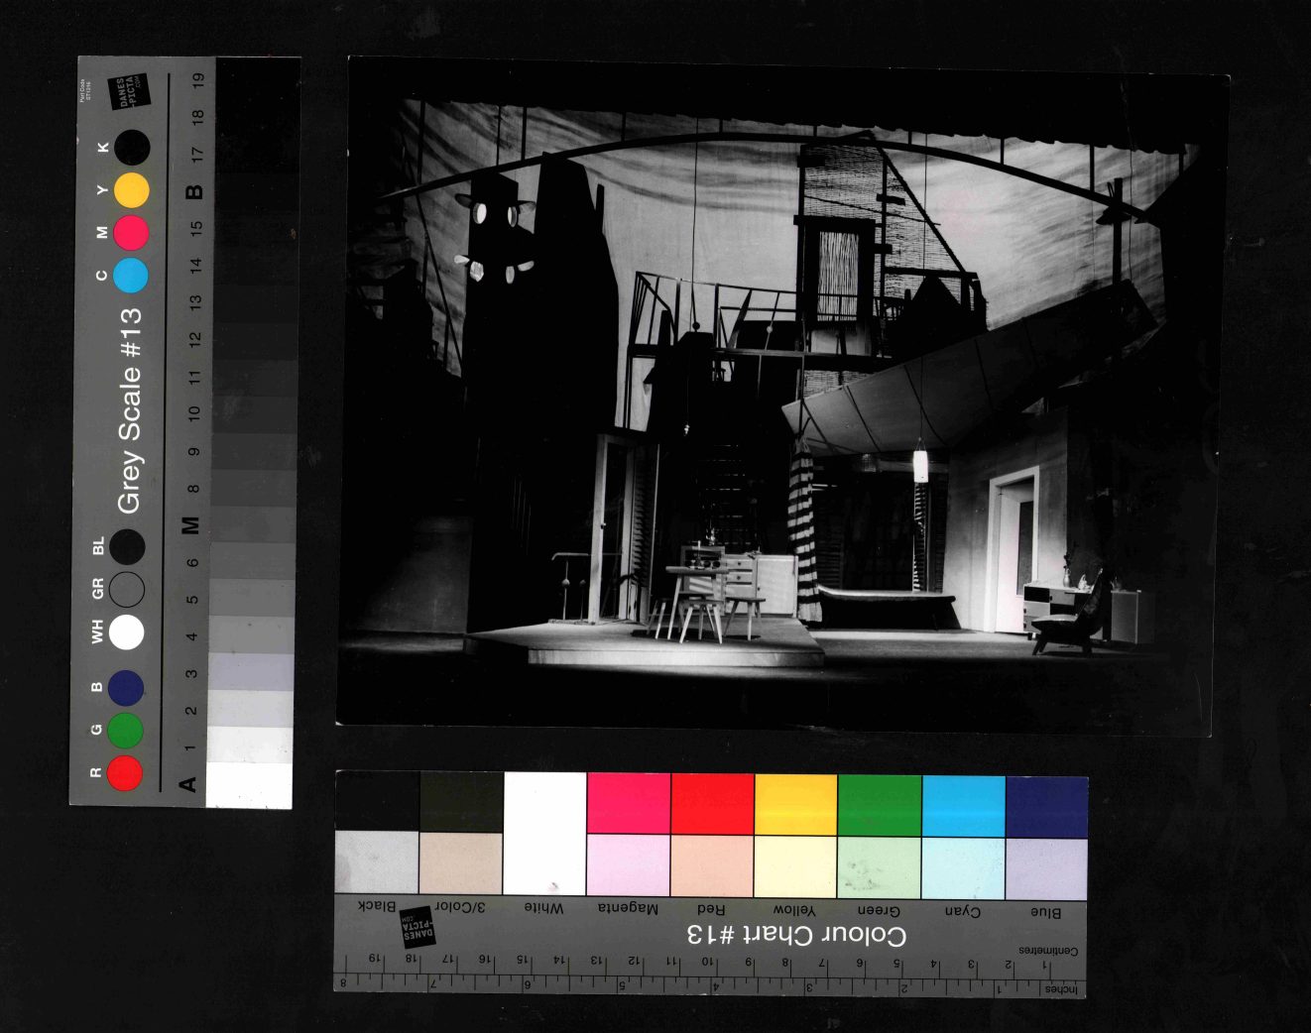Viewport: 1311px width, 1033px height.
Task: Click the black circle labeled K
Action: 132,148
